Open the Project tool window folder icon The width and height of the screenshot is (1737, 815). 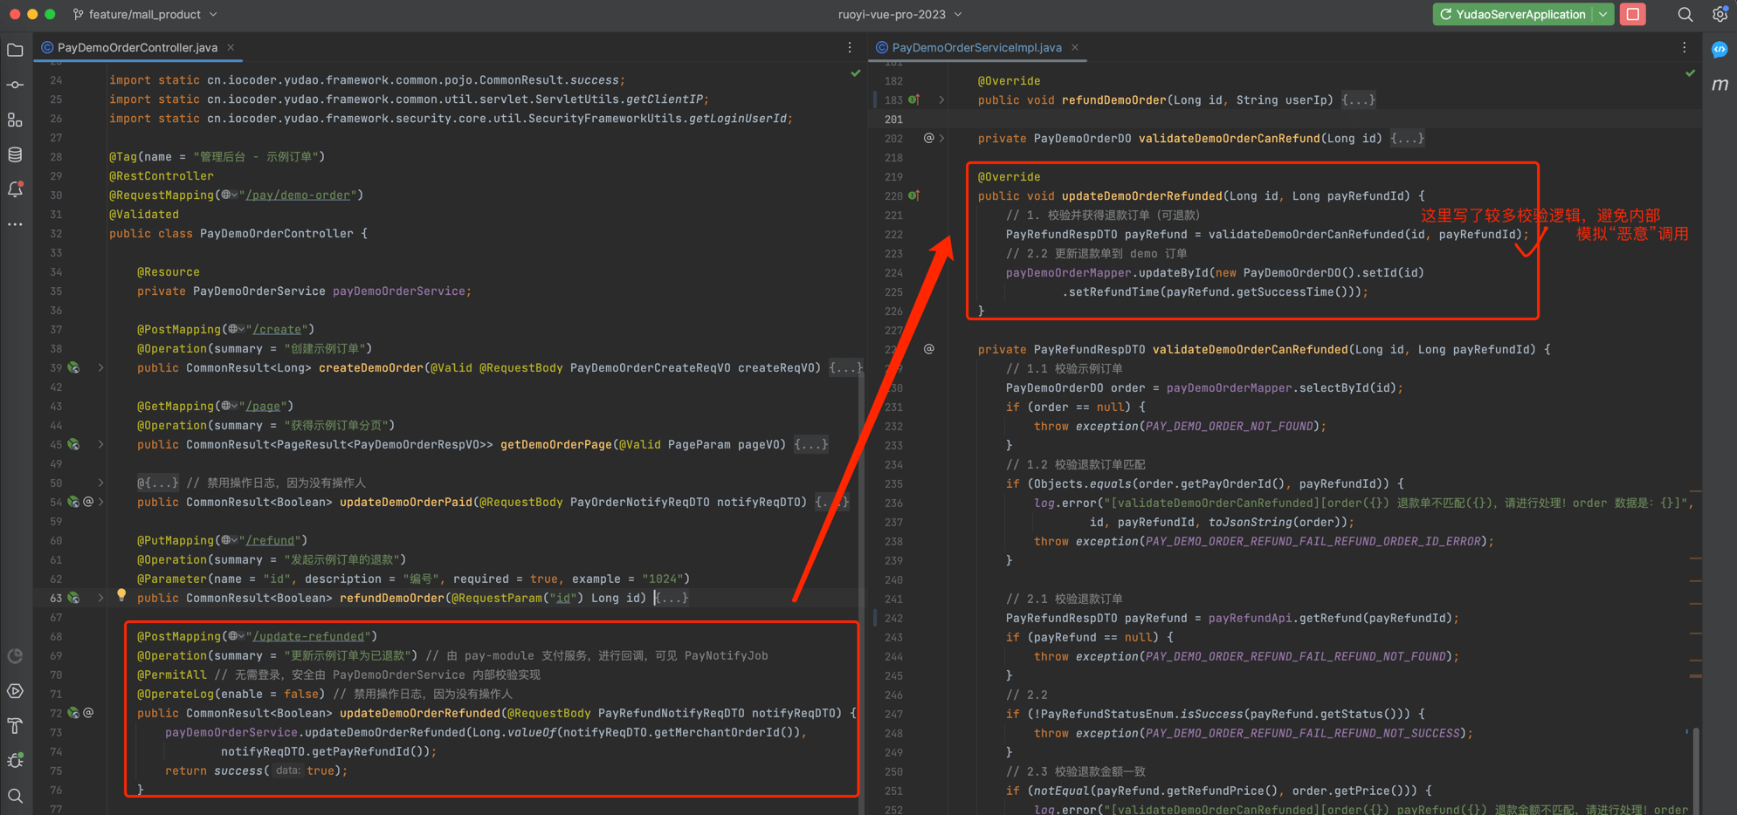click(15, 51)
